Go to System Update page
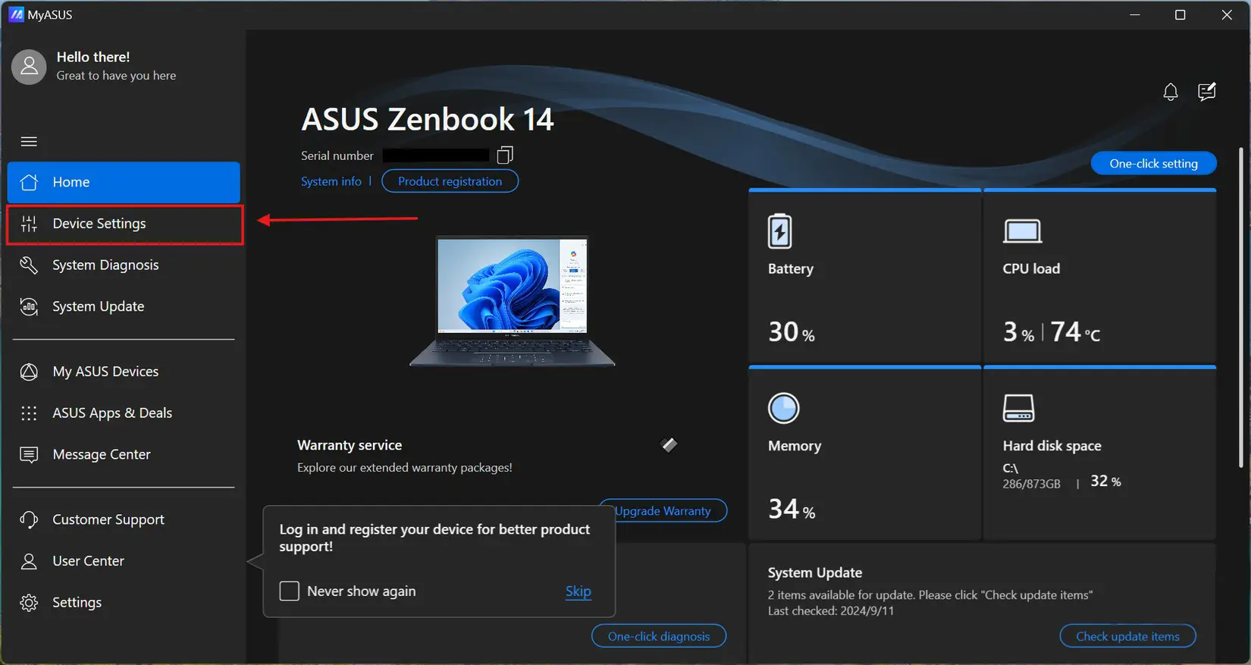 [x=124, y=306]
